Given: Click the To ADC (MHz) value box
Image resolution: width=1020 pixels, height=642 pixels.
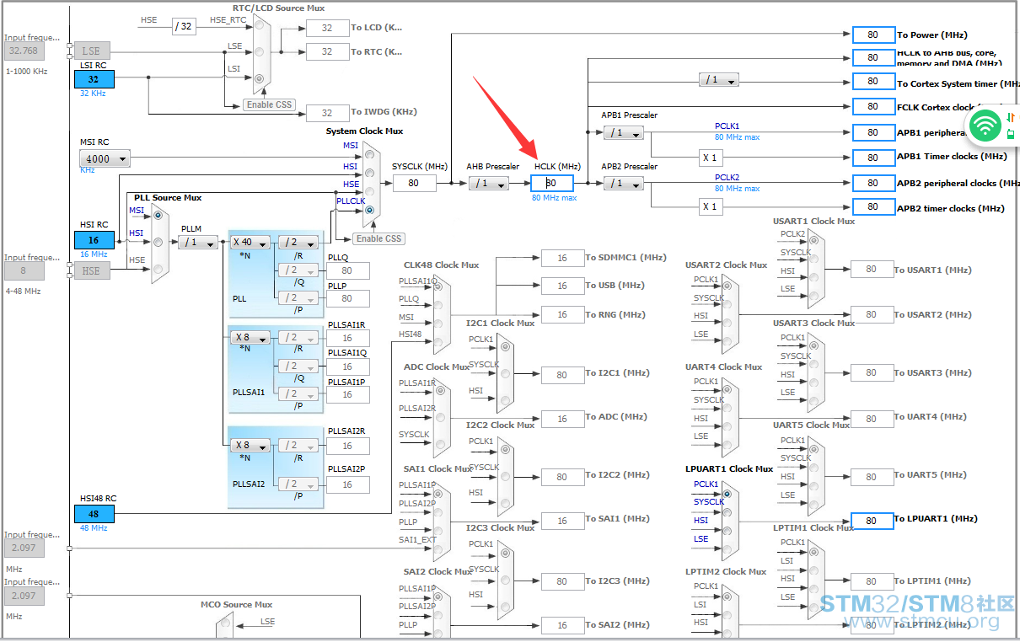Looking at the screenshot, I should (x=562, y=418).
